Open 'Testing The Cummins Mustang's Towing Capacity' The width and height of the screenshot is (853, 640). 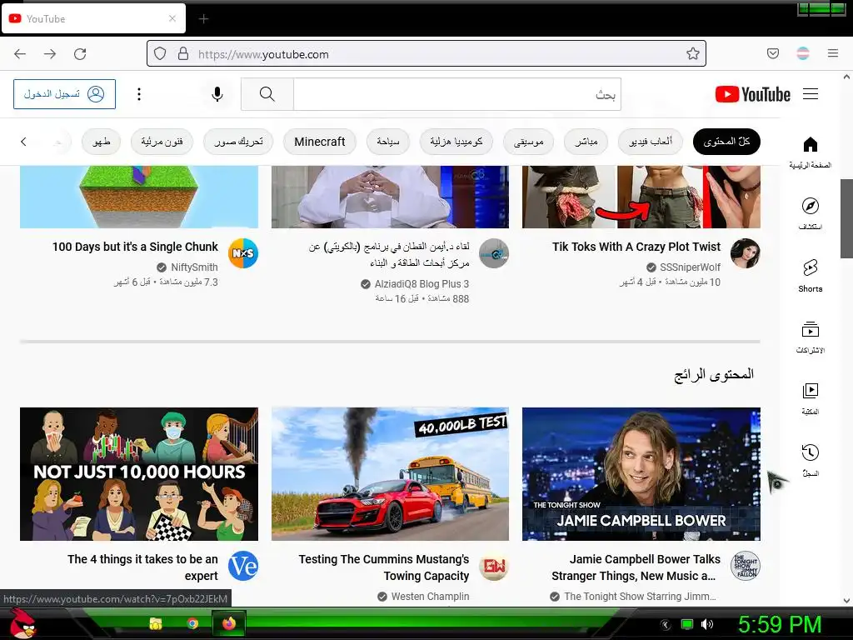[x=383, y=567]
